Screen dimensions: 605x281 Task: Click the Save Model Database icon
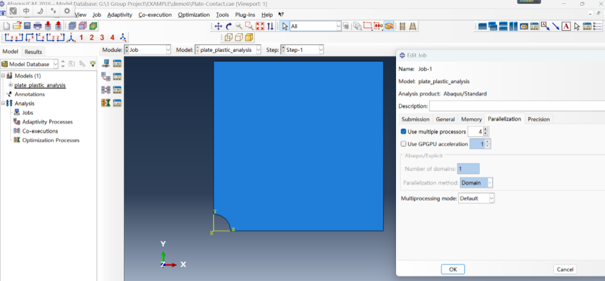point(27,26)
